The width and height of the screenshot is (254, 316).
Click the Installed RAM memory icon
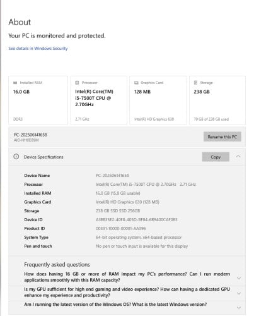[15, 83]
